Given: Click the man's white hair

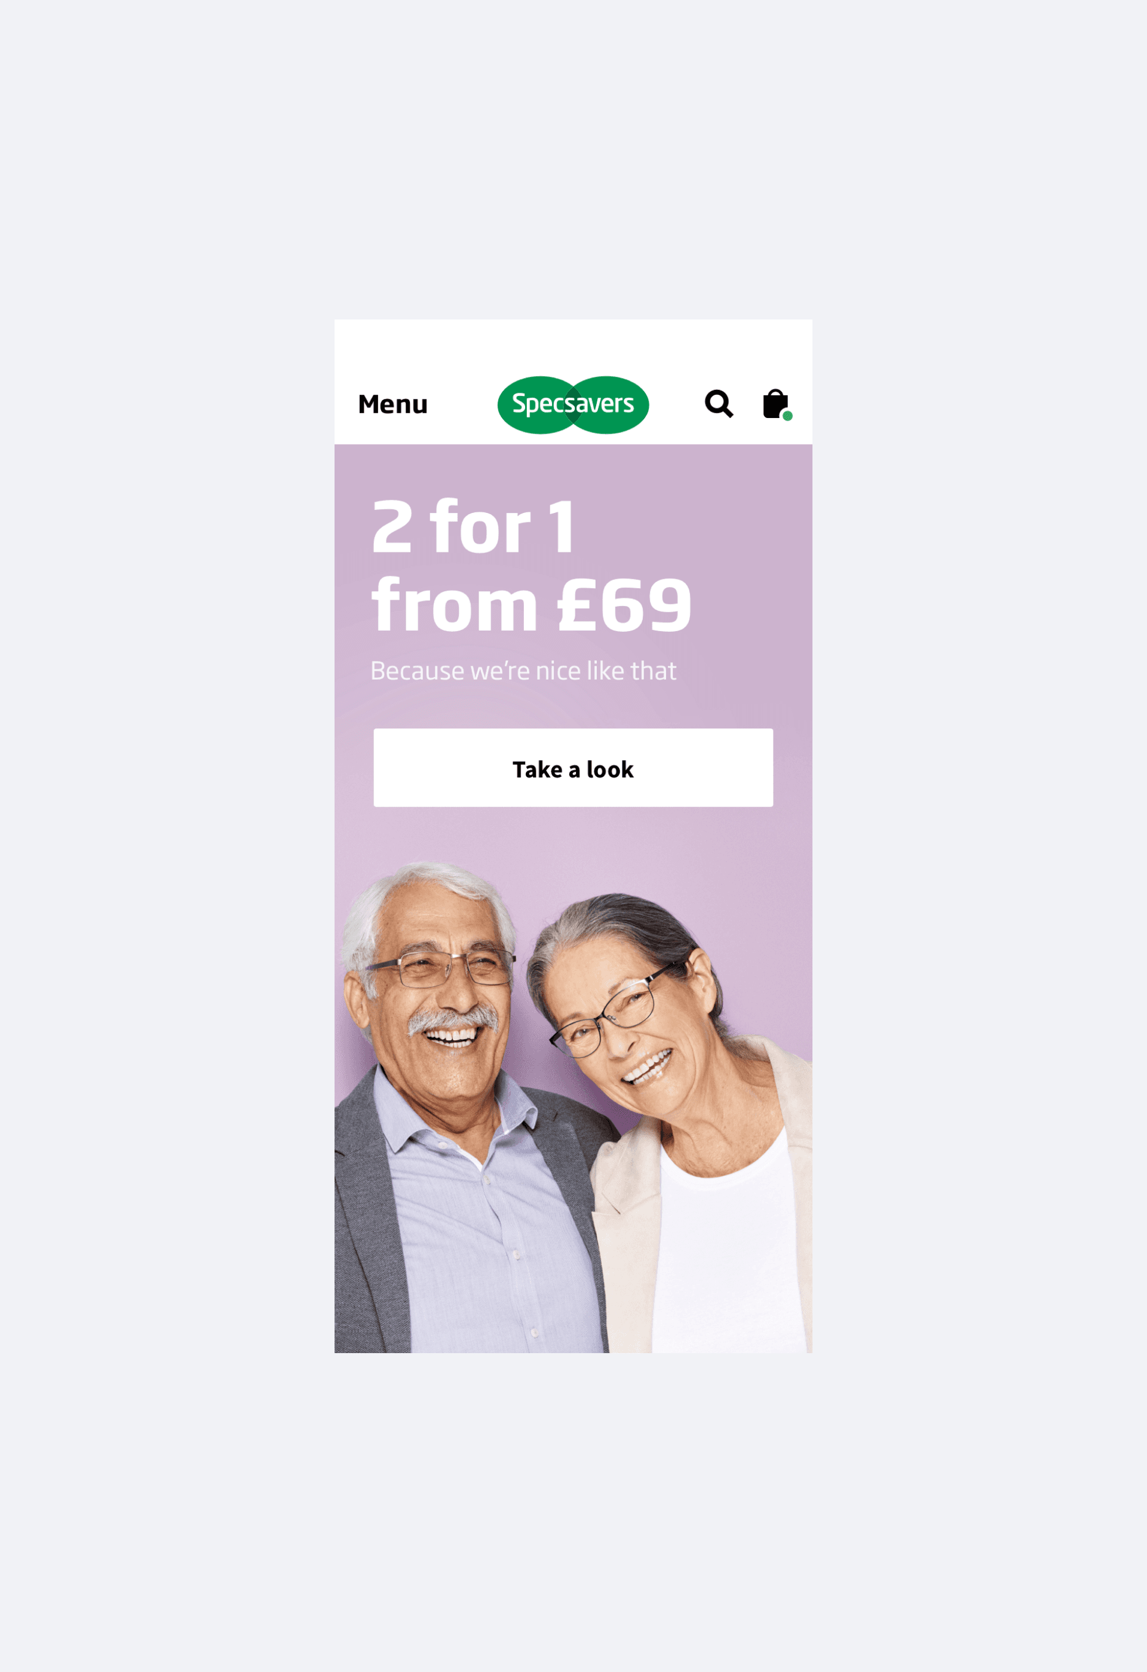Looking at the screenshot, I should tap(425, 892).
